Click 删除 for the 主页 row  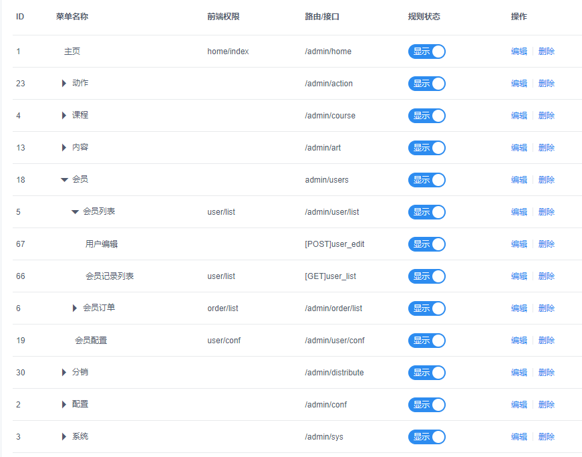(x=547, y=52)
